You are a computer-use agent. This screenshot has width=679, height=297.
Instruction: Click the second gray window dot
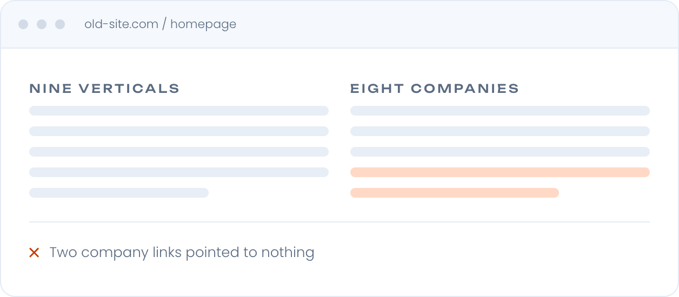pos(42,24)
